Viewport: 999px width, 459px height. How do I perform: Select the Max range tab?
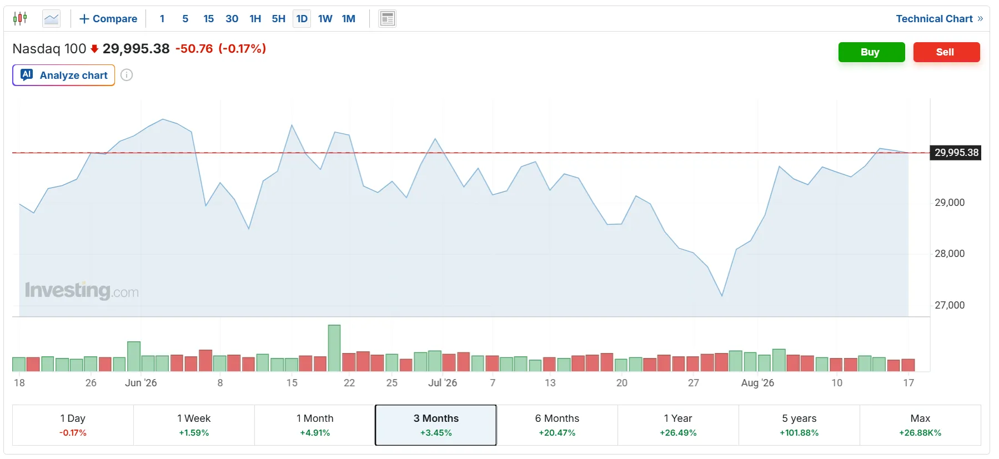920,425
